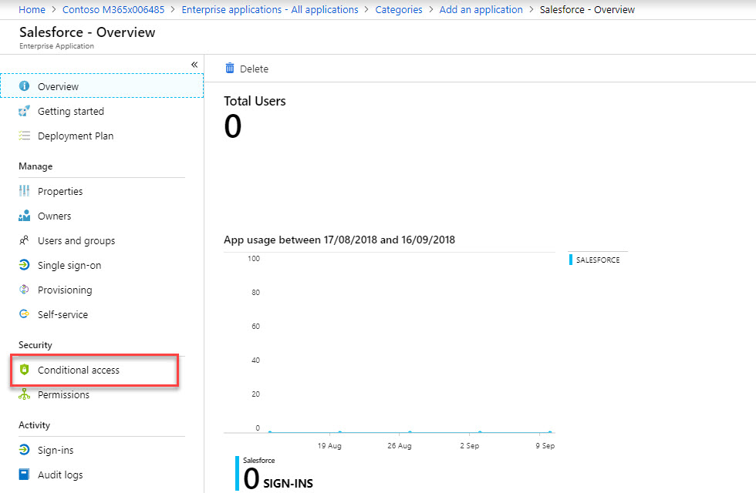Image resolution: width=756 pixels, height=493 pixels.
Task: Click the App usage date range title
Action: (x=339, y=240)
